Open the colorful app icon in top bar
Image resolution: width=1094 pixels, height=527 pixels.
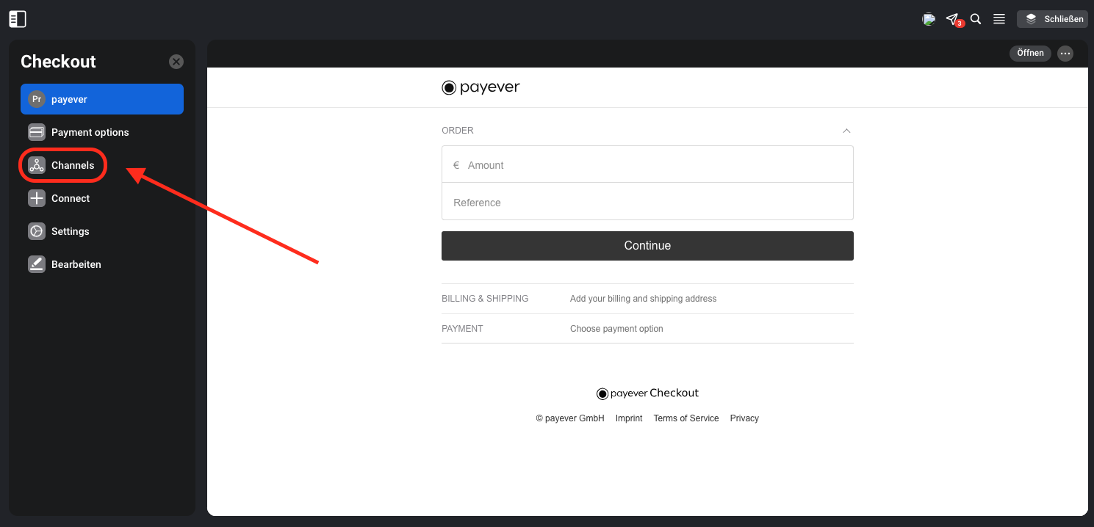point(929,19)
